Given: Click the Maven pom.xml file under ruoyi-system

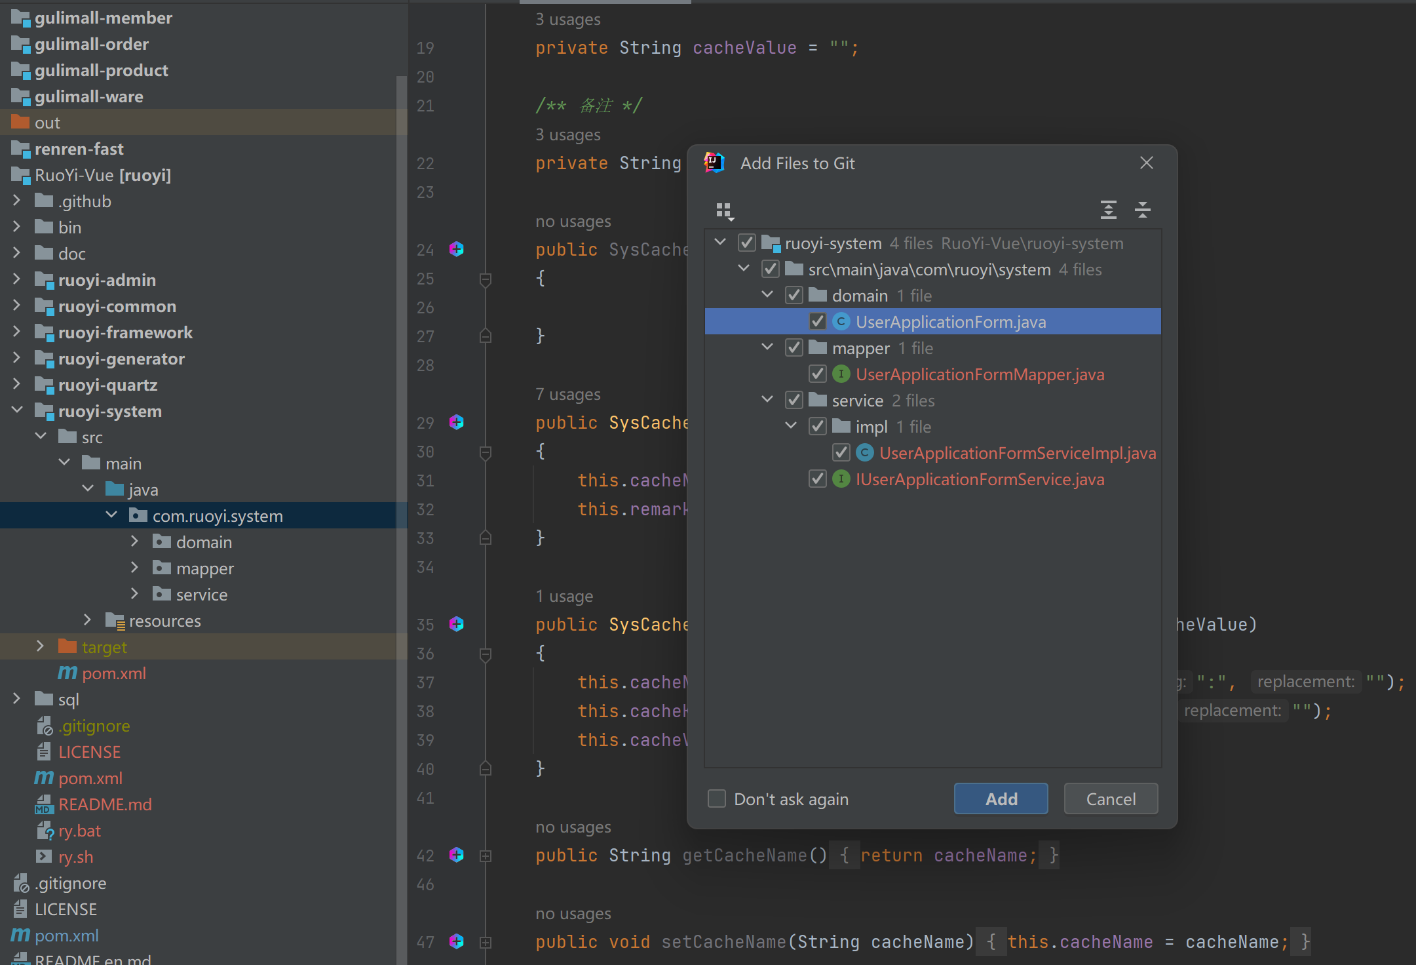Looking at the screenshot, I should (x=113, y=673).
